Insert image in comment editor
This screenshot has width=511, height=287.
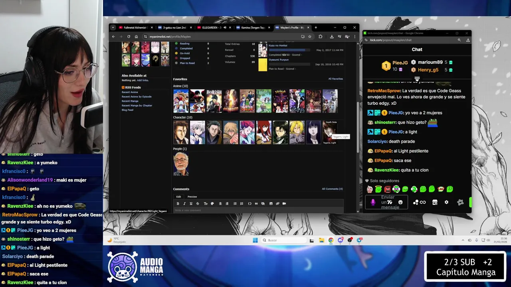pos(271,203)
